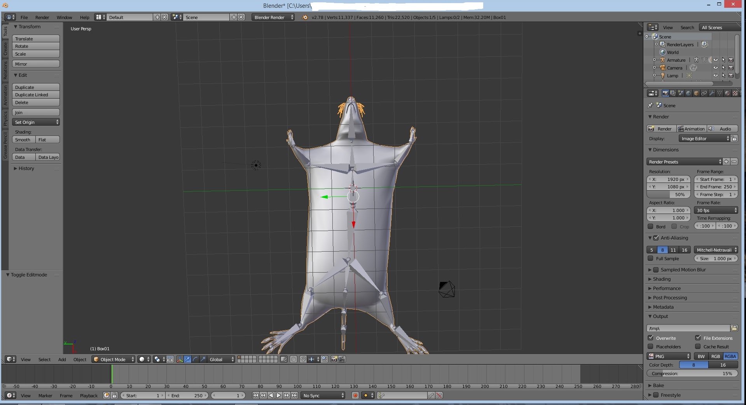Open the Material properties tab icon
The image size is (746, 405).
(727, 93)
